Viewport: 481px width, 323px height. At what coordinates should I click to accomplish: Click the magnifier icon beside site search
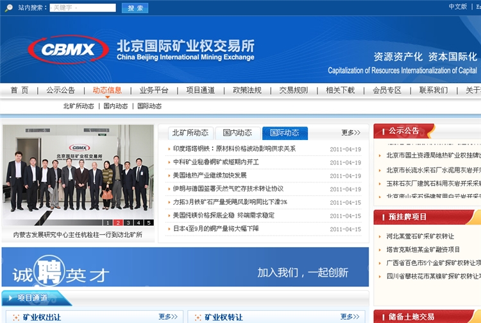(x=9, y=8)
